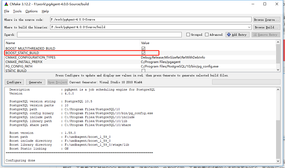Click Browse Source button

(x=267, y=20)
